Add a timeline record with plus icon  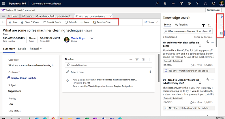pyautogui.click(x=131, y=59)
